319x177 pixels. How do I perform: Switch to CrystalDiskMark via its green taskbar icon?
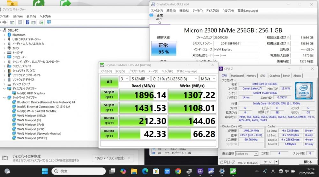(x=233, y=171)
